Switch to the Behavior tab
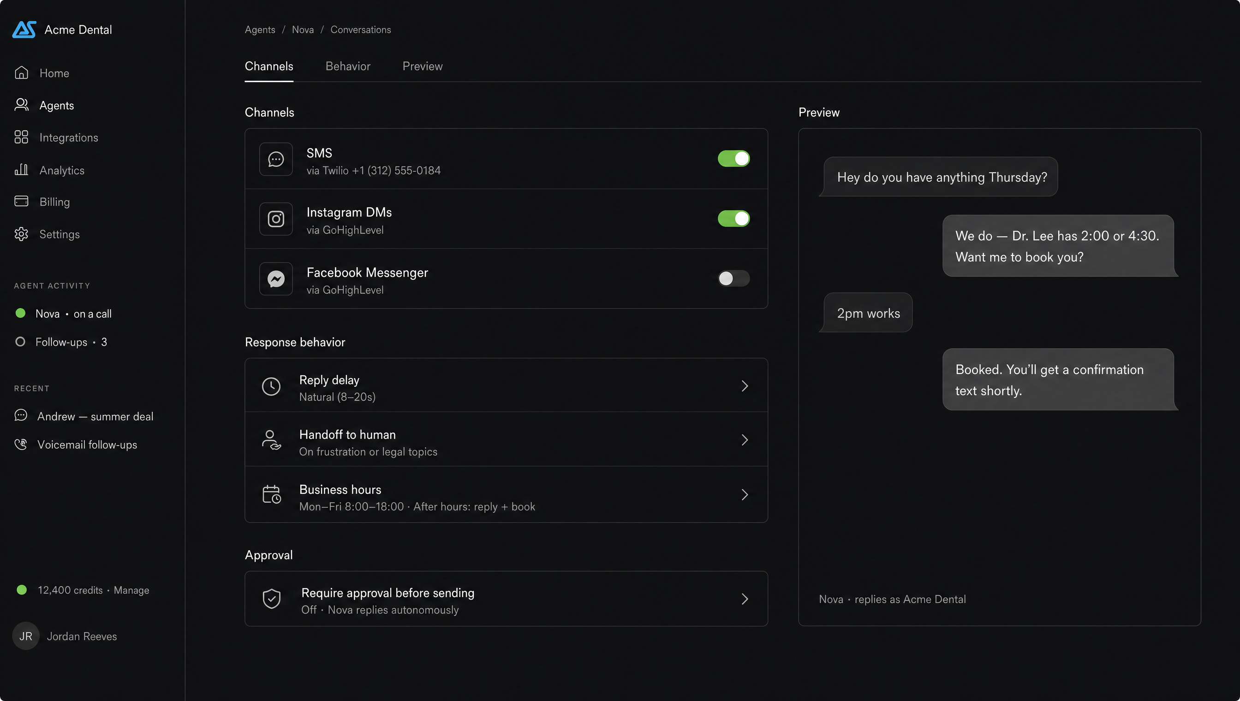 tap(348, 66)
